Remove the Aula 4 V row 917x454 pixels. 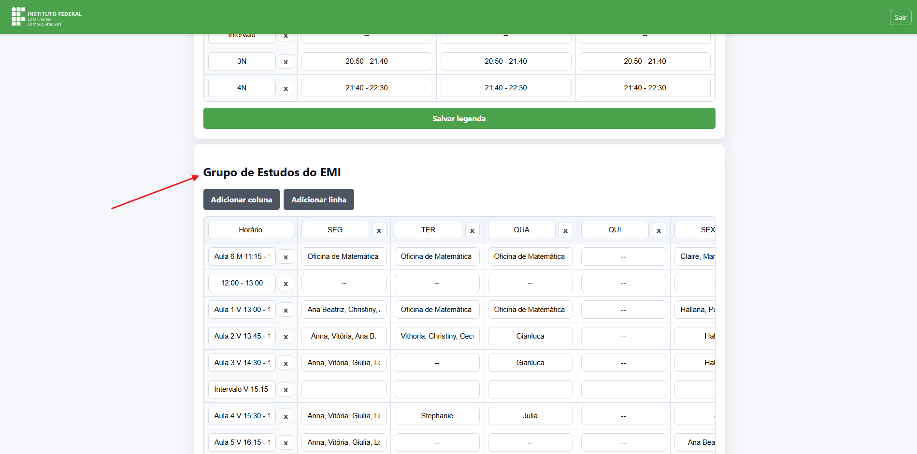[x=286, y=416]
